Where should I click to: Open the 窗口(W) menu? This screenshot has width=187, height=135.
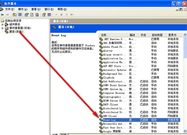(49, 9)
